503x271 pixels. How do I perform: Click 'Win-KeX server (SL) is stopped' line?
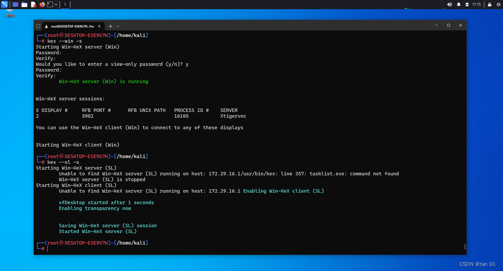pyautogui.click(x=102, y=180)
